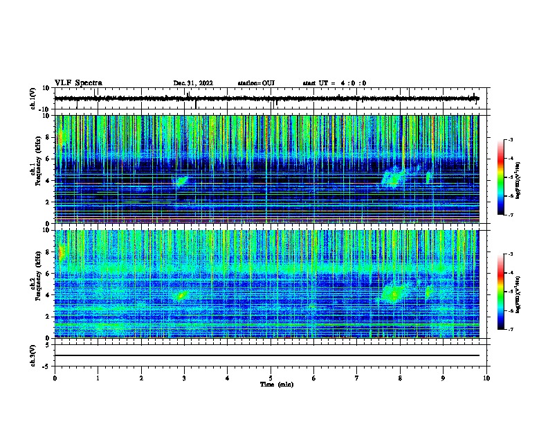Click the "7" tick label on the time axis

point(356,378)
